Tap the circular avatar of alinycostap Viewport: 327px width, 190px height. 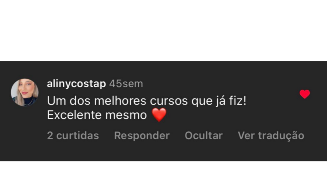(x=25, y=92)
